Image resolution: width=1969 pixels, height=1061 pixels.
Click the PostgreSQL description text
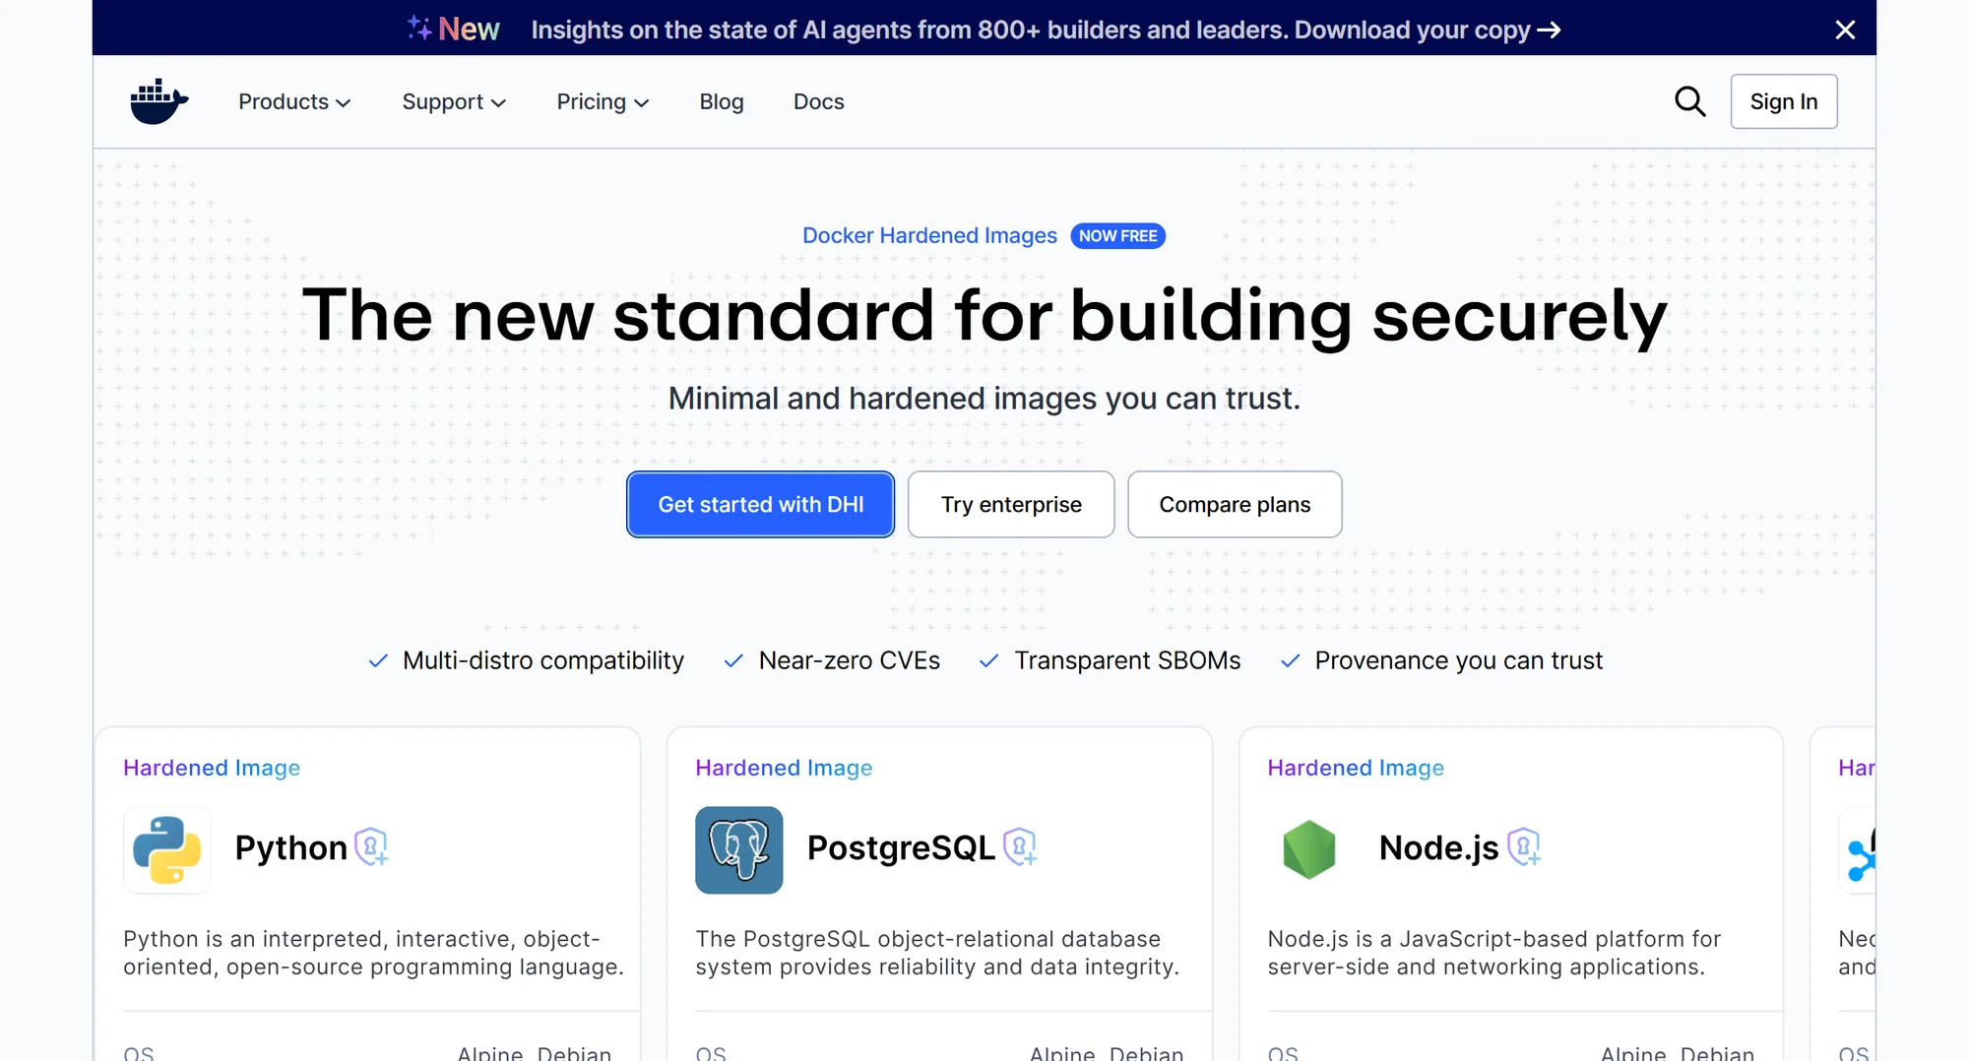(x=937, y=953)
